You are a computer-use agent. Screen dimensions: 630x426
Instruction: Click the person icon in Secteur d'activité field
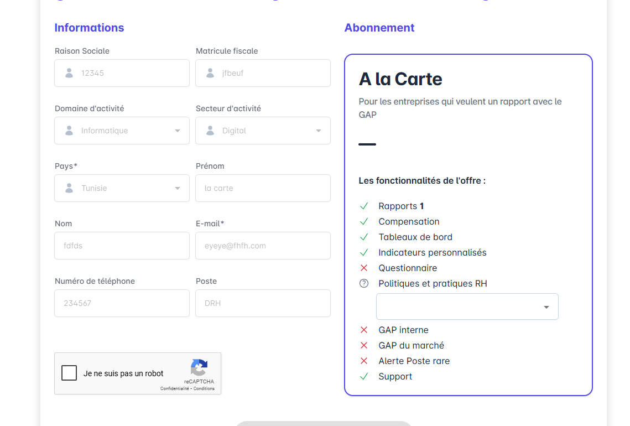(x=210, y=131)
